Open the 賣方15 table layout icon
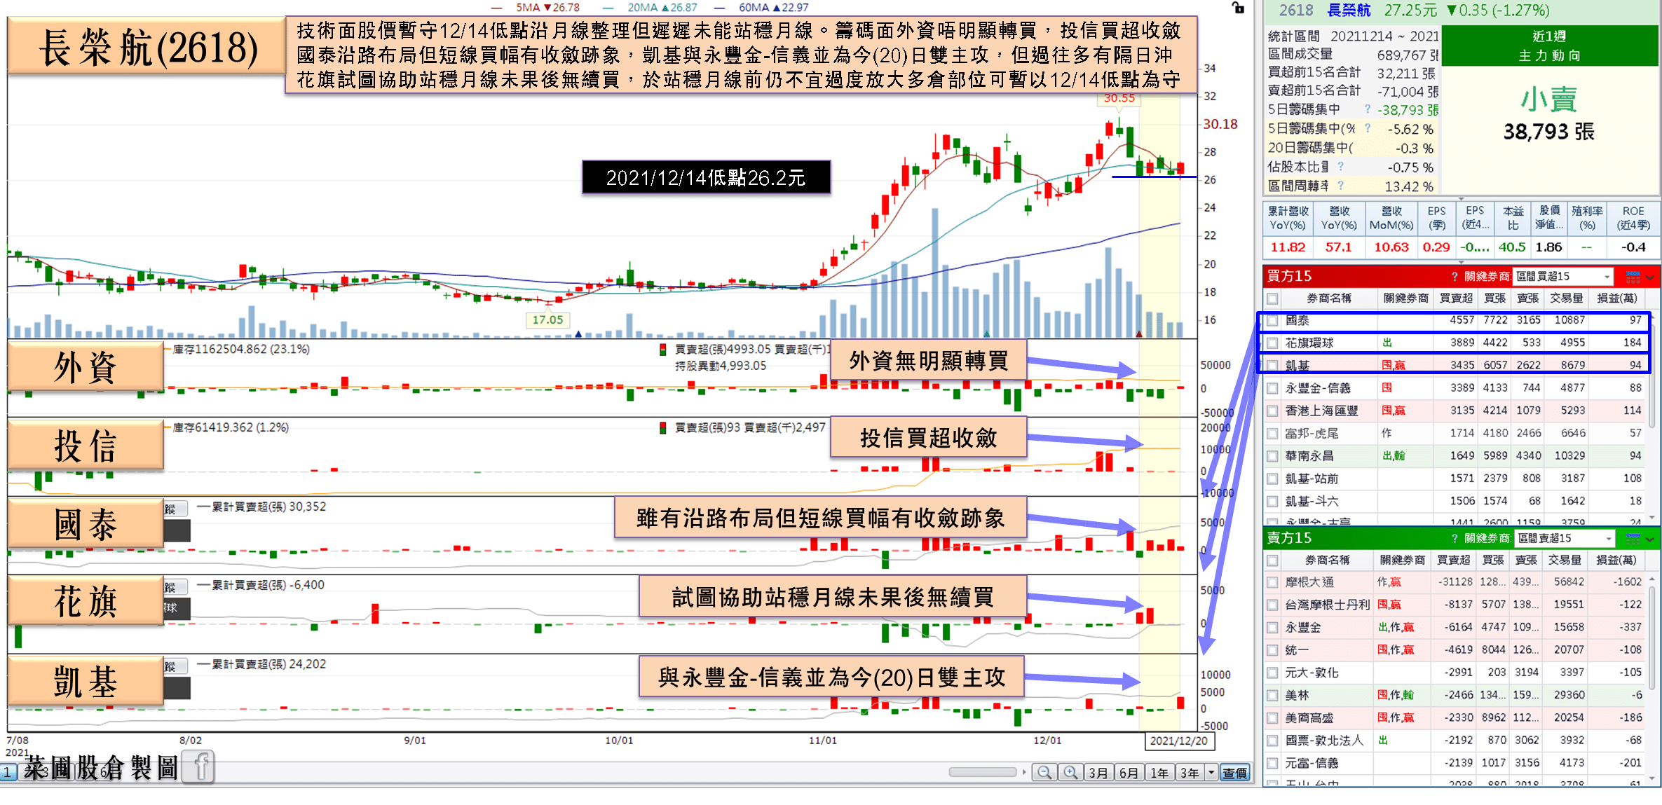The image size is (1662, 805). (x=1633, y=539)
